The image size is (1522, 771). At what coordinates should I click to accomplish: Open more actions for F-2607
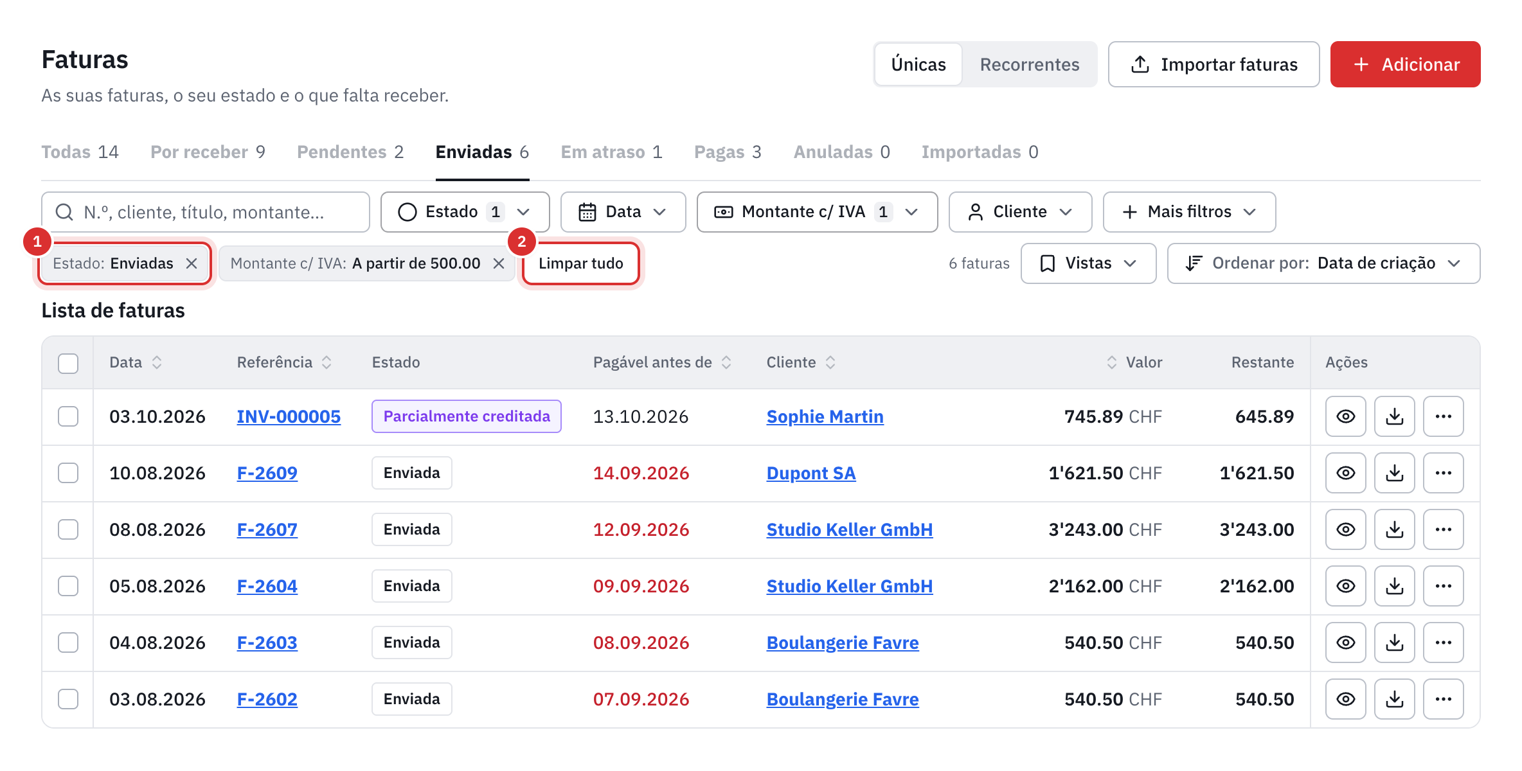tap(1443, 529)
